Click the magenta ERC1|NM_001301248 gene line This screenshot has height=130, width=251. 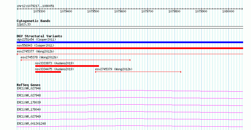coord(130,126)
